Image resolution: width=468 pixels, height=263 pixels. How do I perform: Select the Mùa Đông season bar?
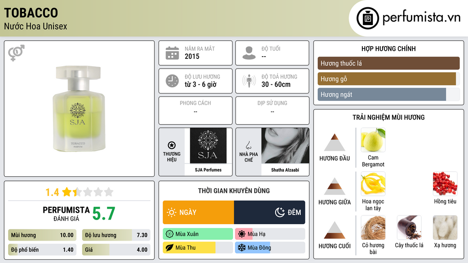pos(270,247)
